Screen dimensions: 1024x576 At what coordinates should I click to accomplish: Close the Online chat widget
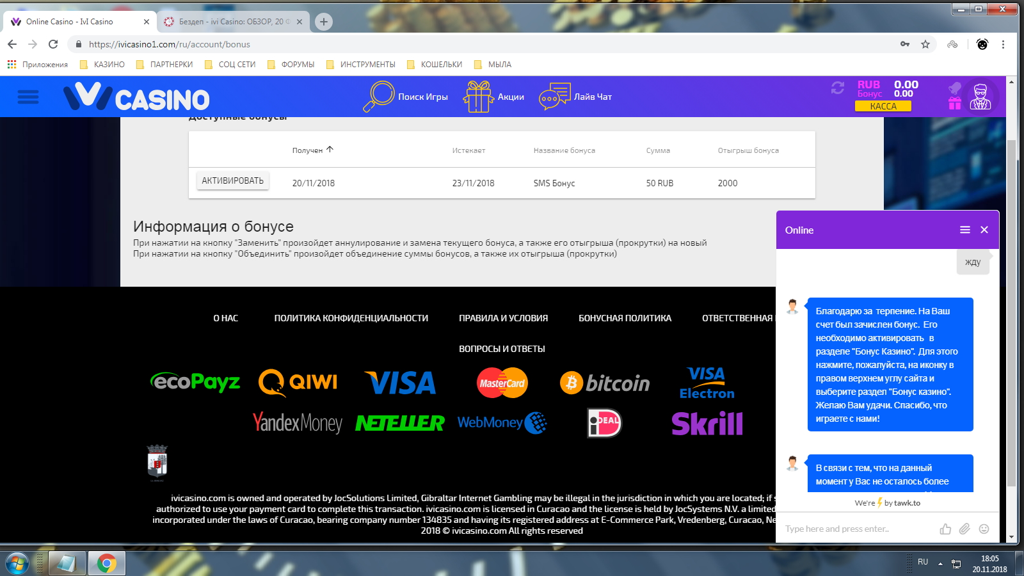984,230
